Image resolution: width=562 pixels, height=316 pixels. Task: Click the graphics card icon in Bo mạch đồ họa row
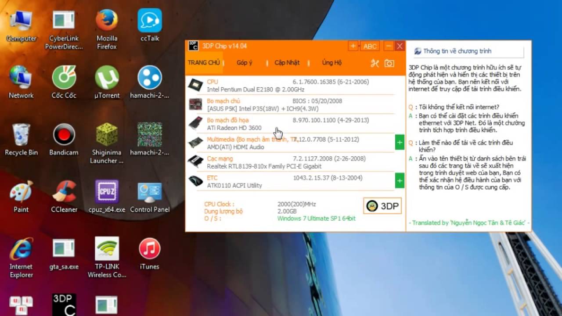click(195, 123)
